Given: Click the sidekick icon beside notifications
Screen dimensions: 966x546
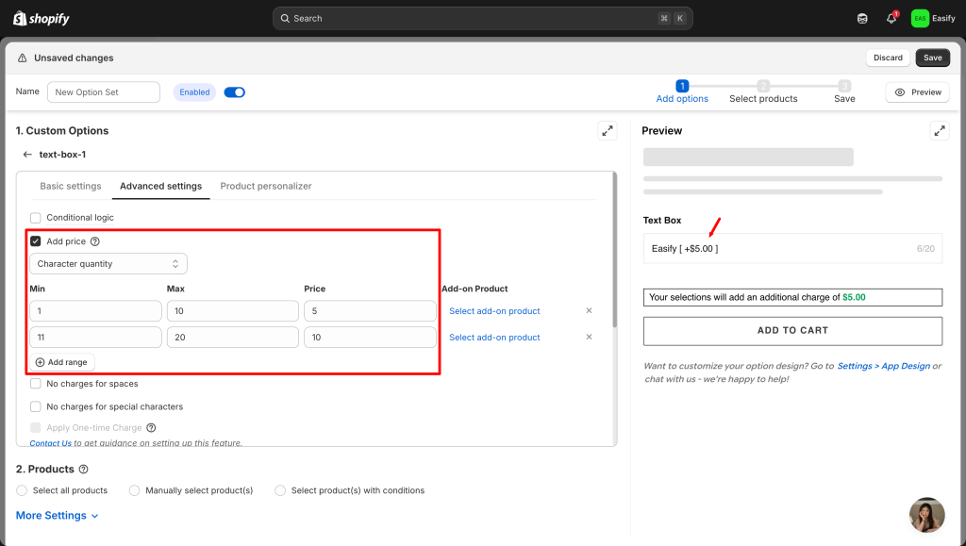Looking at the screenshot, I should 862,18.
